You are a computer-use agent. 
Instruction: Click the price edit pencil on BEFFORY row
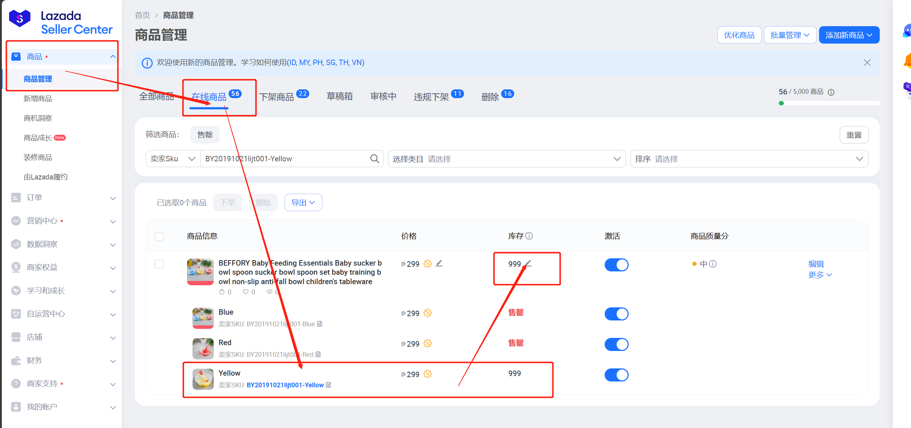tap(439, 263)
